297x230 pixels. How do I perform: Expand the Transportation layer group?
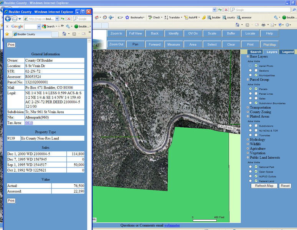tap(248, 107)
